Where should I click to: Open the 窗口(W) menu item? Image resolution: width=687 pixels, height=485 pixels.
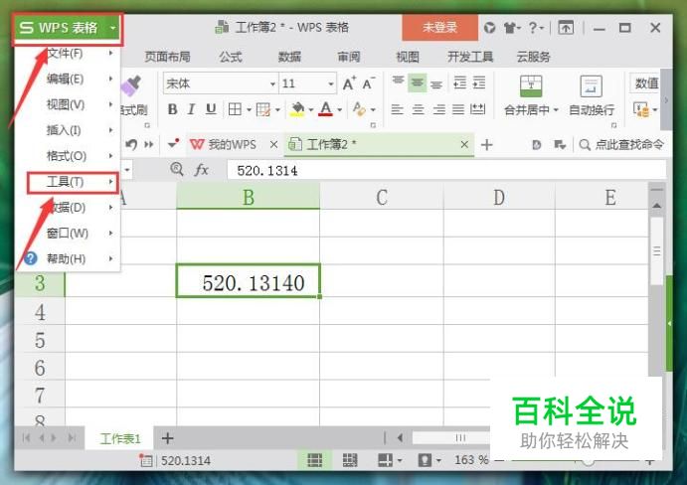pyautogui.click(x=68, y=234)
